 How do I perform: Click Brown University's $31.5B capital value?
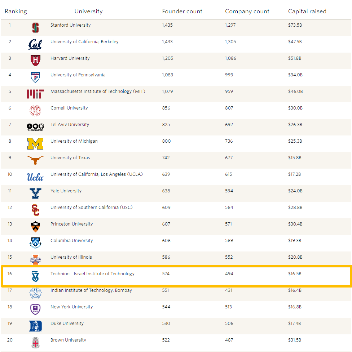coord(294,340)
